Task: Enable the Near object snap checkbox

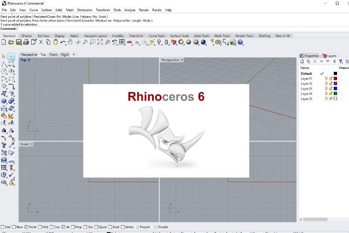Action: point(14,227)
